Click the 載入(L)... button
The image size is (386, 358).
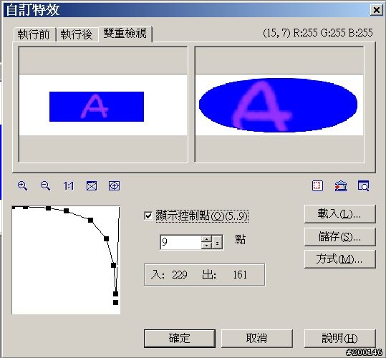click(x=339, y=214)
